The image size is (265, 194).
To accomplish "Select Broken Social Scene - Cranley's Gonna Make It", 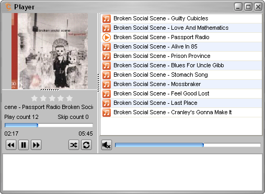I will pos(181,113).
